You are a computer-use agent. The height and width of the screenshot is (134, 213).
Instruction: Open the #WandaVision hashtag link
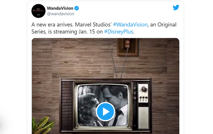pos(130,25)
